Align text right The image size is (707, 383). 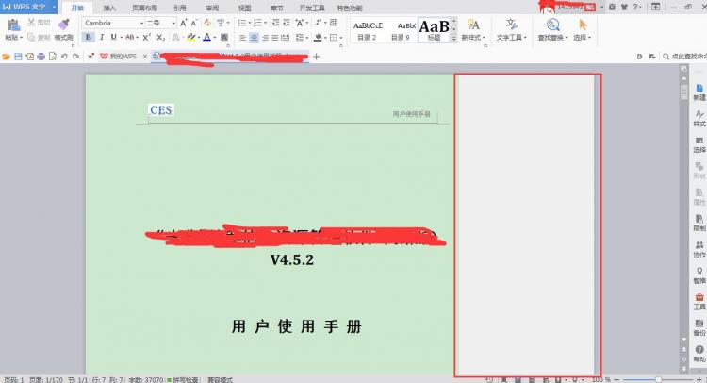click(x=265, y=38)
